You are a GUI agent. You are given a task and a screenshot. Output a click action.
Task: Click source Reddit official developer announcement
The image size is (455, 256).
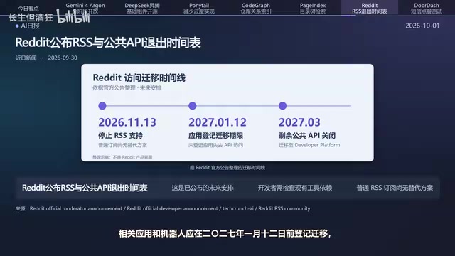point(172,208)
